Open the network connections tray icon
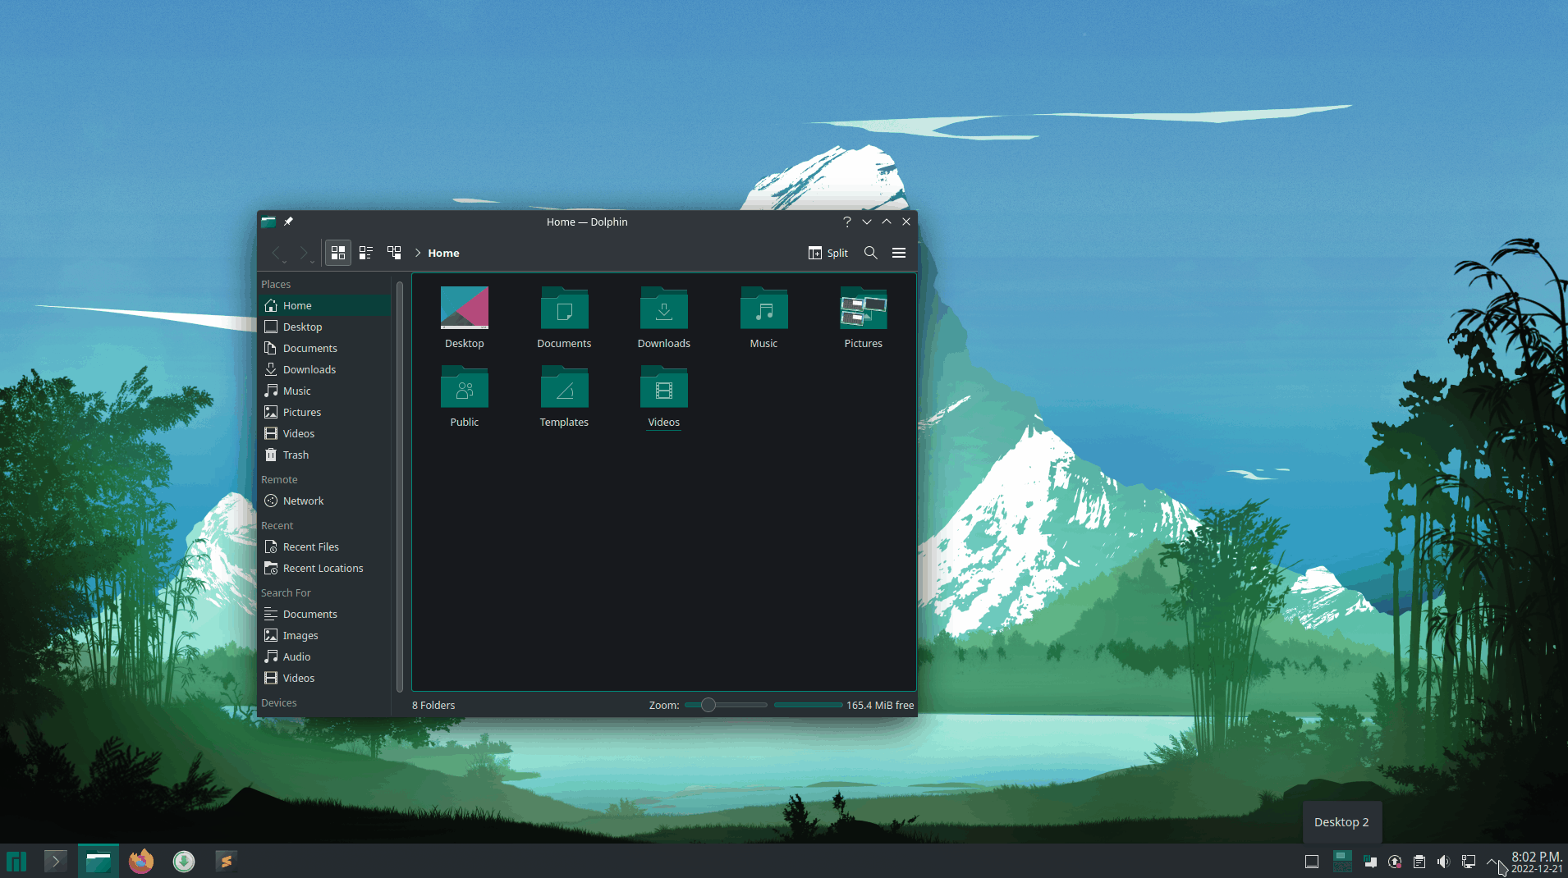 [1469, 862]
